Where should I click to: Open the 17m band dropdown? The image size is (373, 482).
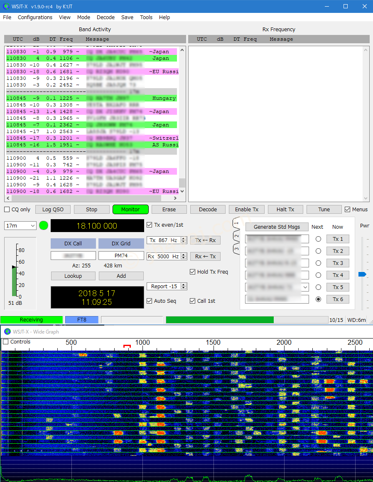pyautogui.click(x=20, y=226)
